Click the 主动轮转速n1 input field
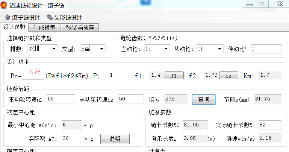Viewport: 289px width, 152px height. (61, 99)
